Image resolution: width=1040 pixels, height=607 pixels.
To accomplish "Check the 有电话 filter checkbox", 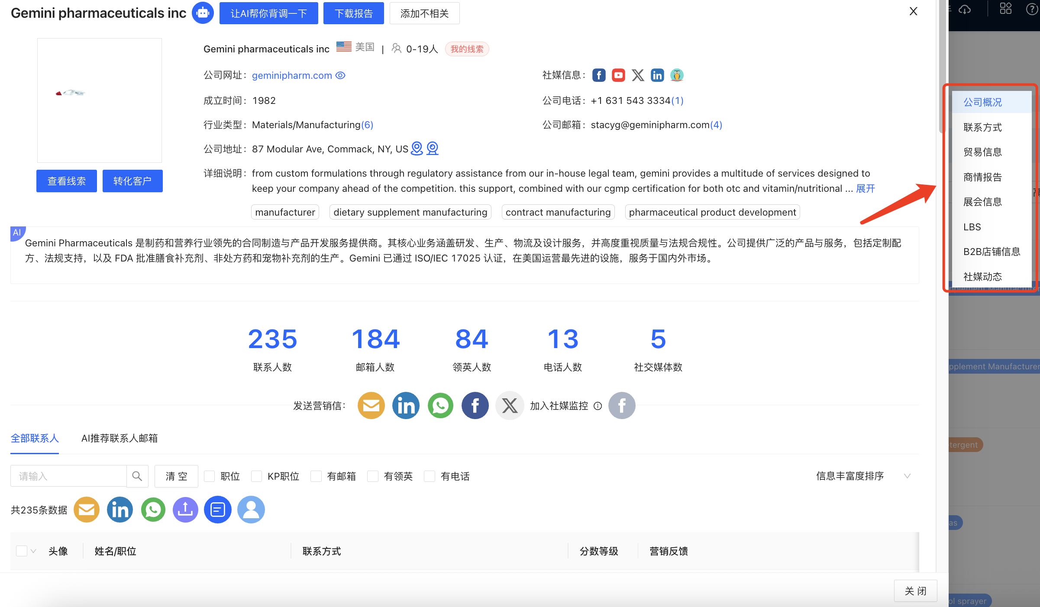I will pos(430,476).
